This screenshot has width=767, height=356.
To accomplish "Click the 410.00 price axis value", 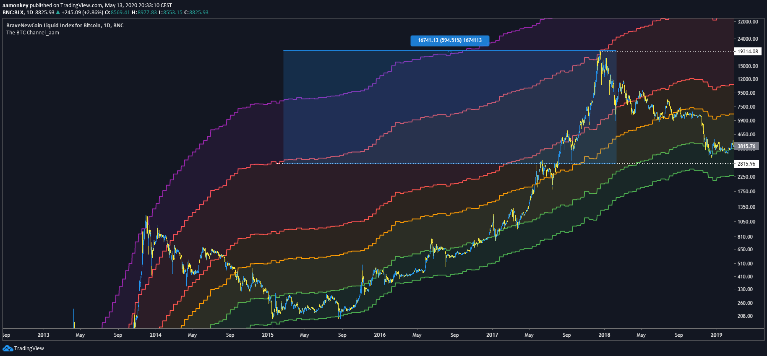I will (x=745, y=277).
